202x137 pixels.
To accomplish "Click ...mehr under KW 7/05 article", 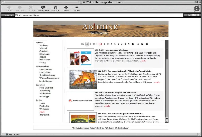I will point(157,82).
